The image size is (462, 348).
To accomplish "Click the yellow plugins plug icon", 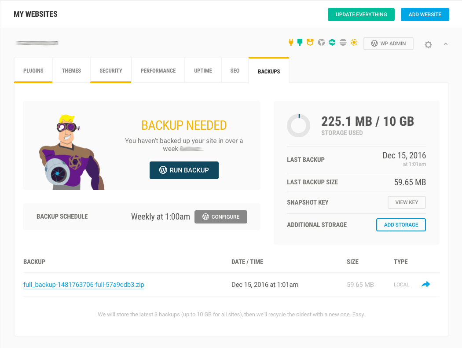I will tap(291, 42).
